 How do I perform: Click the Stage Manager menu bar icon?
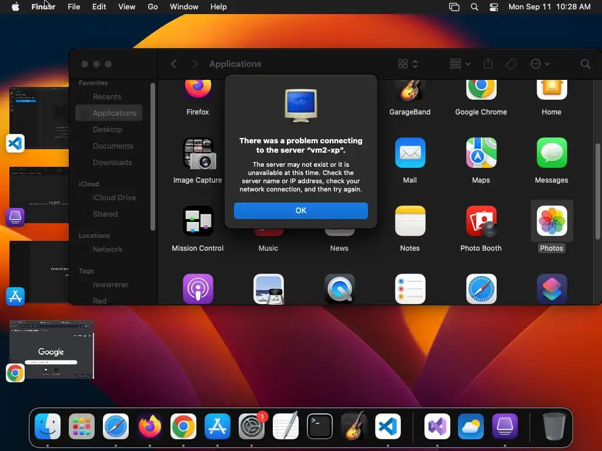point(454,7)
